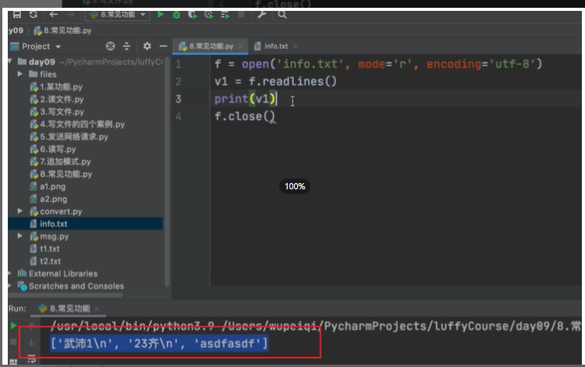Viewport: 585px width, 367px height.
Task: Click the Project panel horizontal scrollbar
Action: 66,295
